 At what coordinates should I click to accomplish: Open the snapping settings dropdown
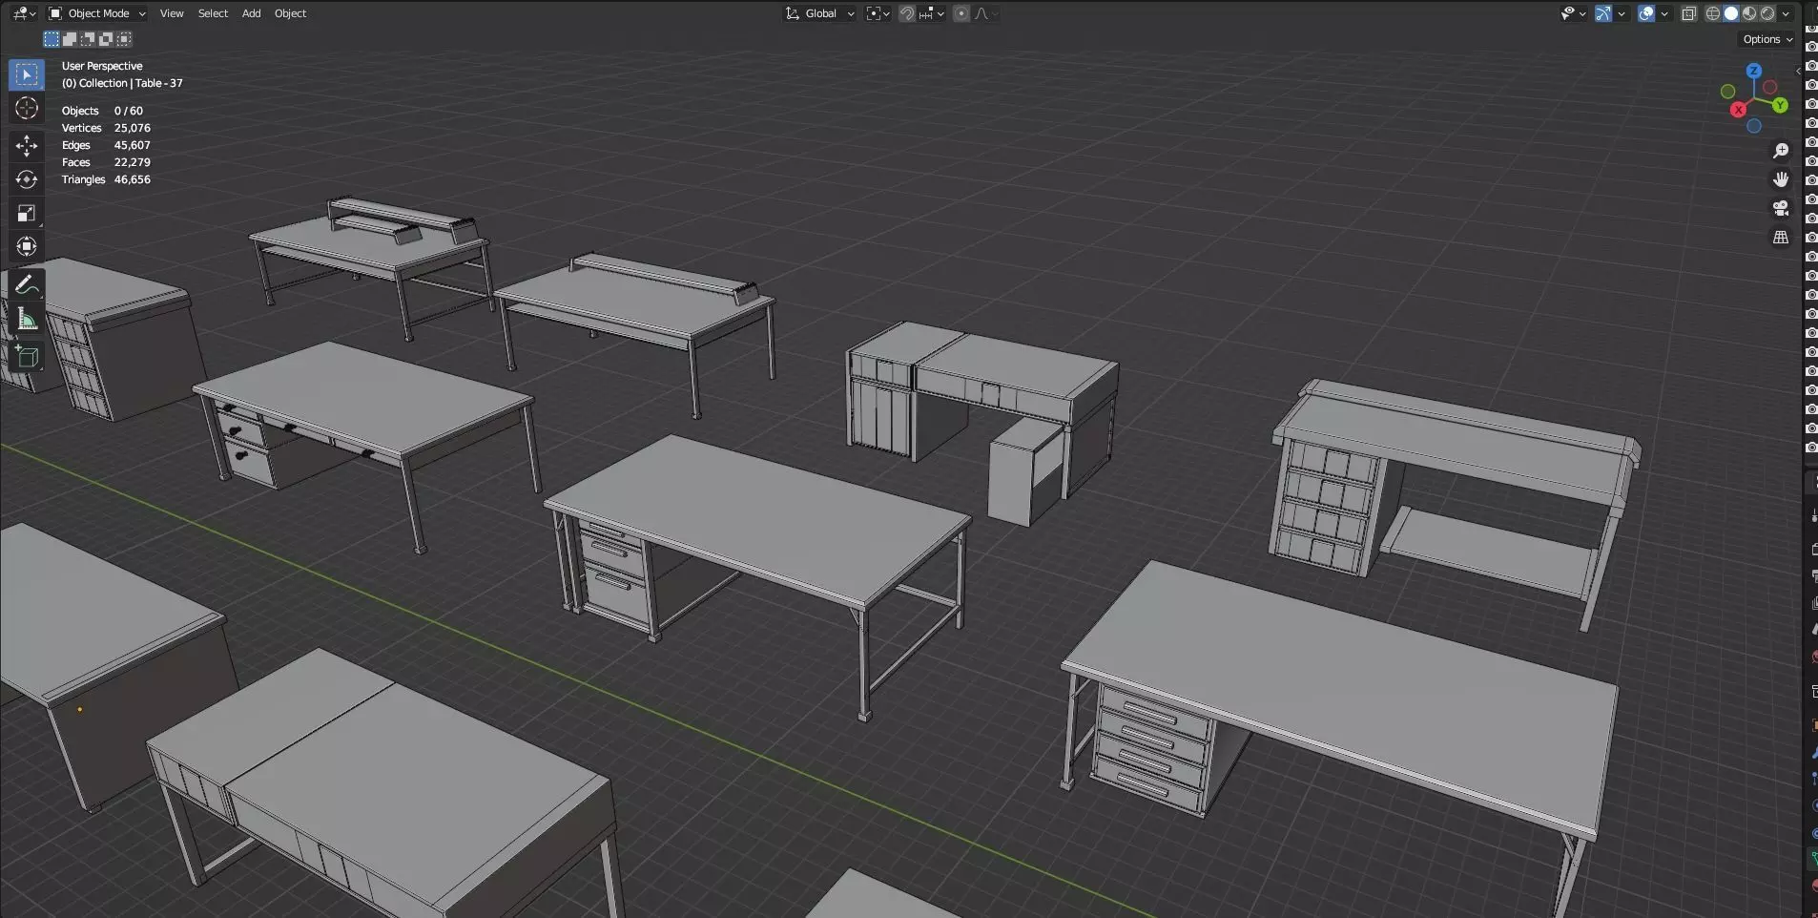[x=932, y=13]
